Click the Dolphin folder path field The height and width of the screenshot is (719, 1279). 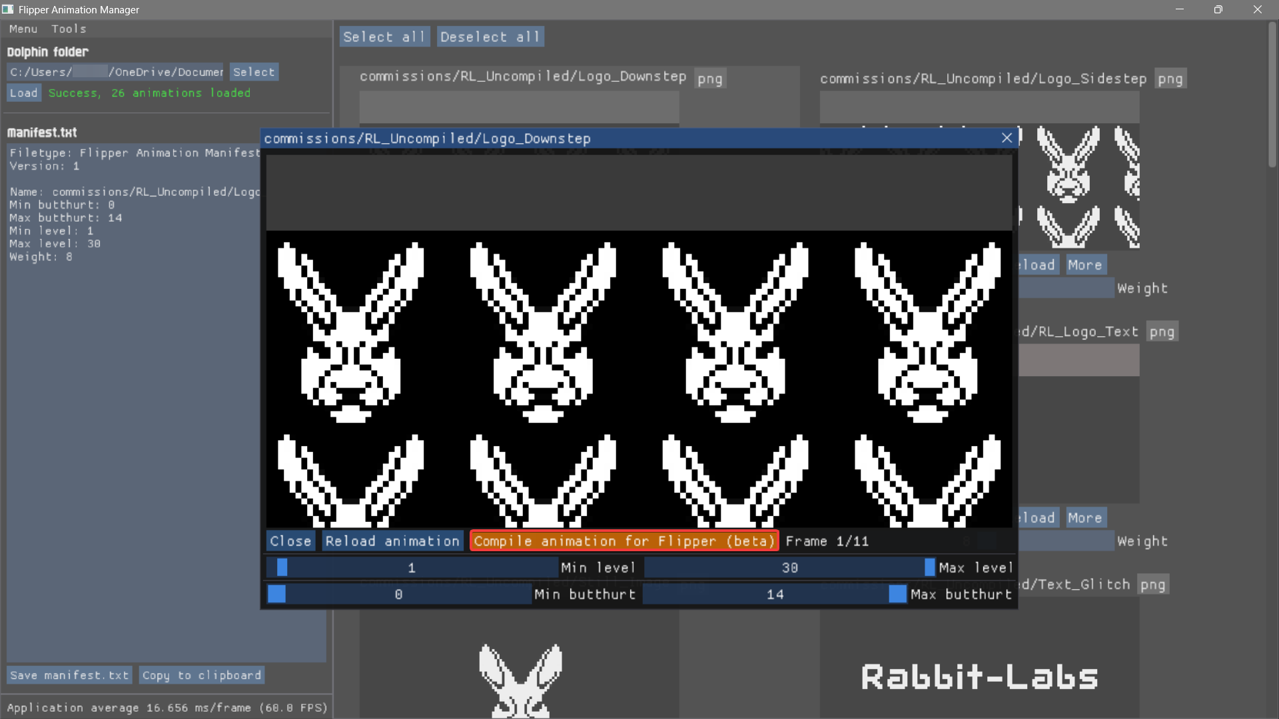[x=117, y=72]
